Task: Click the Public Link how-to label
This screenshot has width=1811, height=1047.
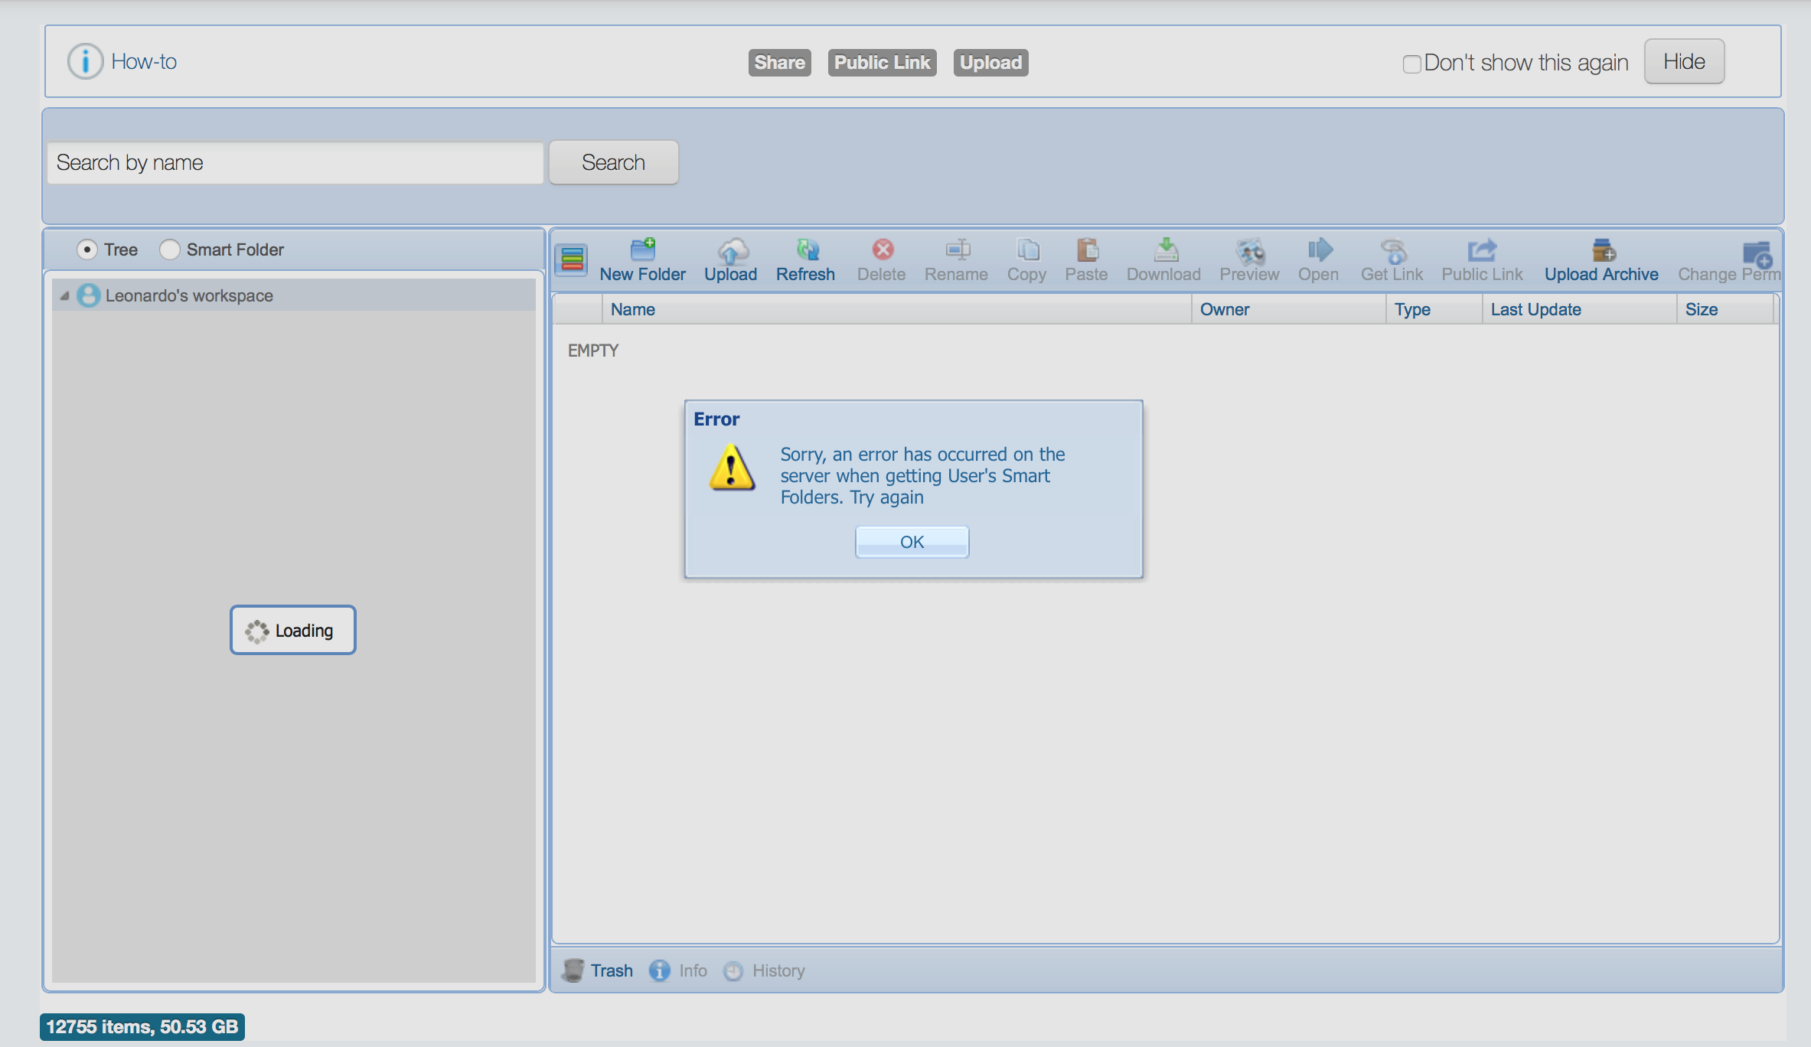Action: 882,62
